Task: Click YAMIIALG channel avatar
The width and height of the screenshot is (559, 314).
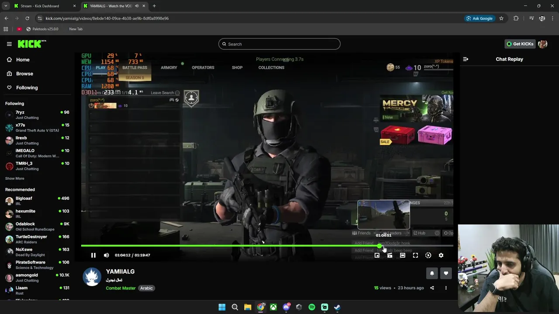Action: coord(92,277)
